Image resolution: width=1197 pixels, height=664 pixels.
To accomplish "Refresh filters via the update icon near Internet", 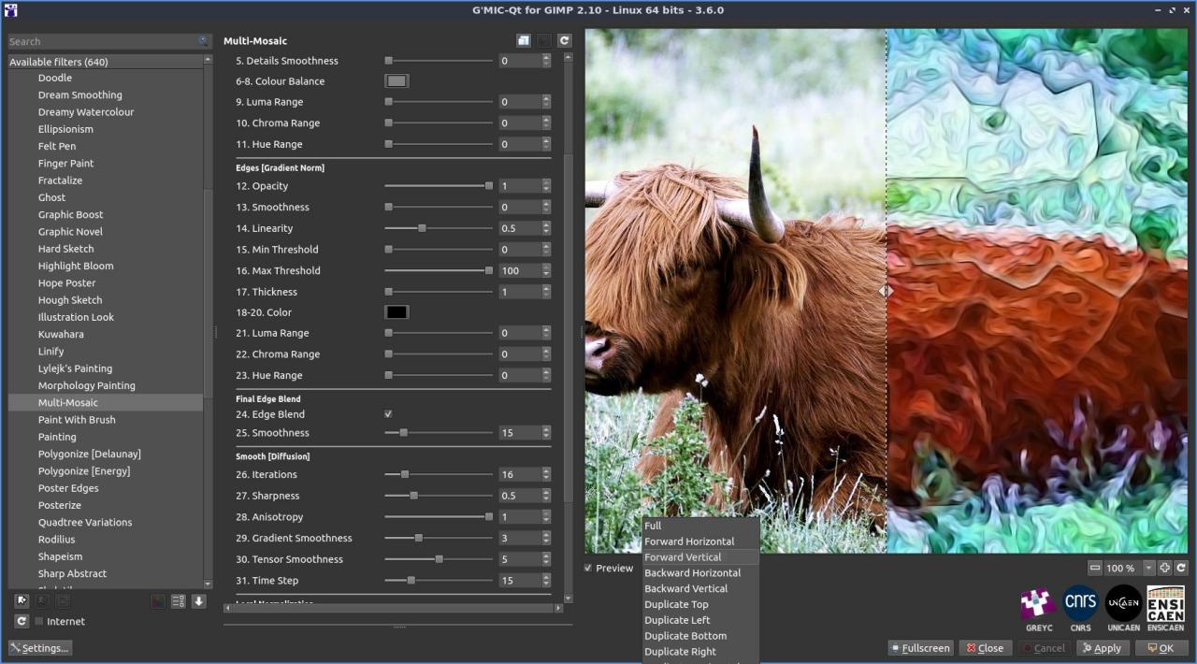I will pyautogui.click(x=22, y=621).
